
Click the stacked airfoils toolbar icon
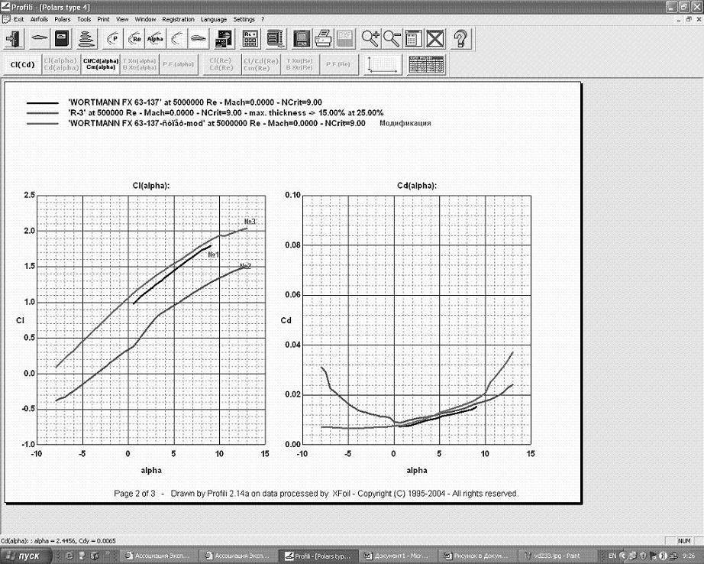(x=89, y=37)
